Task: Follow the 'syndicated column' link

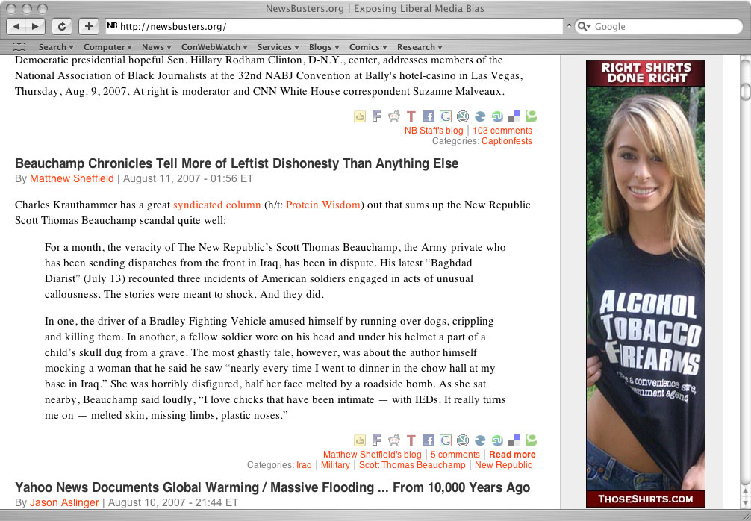Action: click(217, 205)
